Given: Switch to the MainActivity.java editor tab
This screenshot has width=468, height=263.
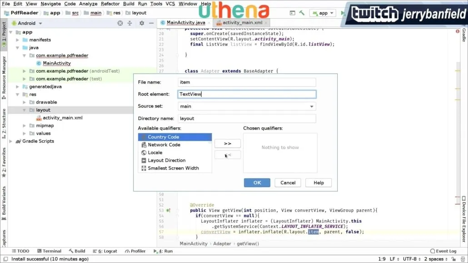Looking at the screenshot, I should point(186,22).
